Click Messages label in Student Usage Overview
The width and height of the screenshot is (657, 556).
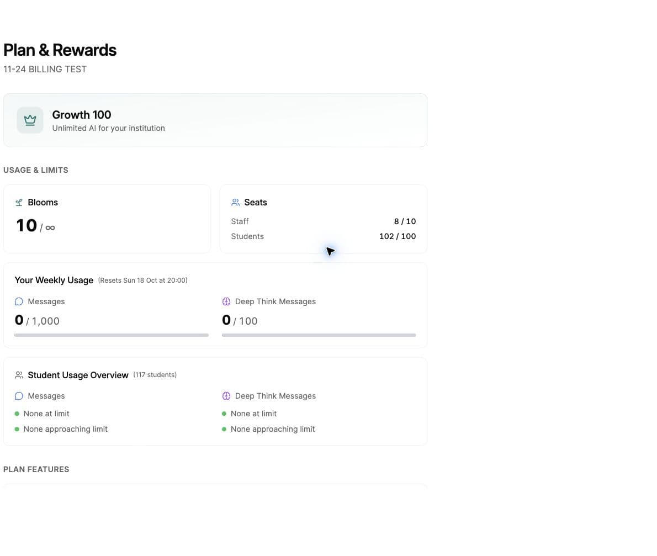tap(46, 396)
